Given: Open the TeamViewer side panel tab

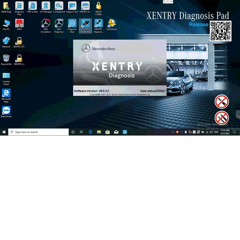Looking at the screenshot, I should coord(238,114).
